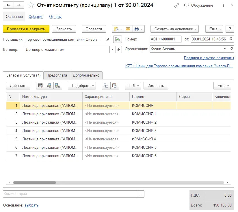Open the three-dot options menu in header
Viewport: 238px width, 212px height.
[223, 5]
